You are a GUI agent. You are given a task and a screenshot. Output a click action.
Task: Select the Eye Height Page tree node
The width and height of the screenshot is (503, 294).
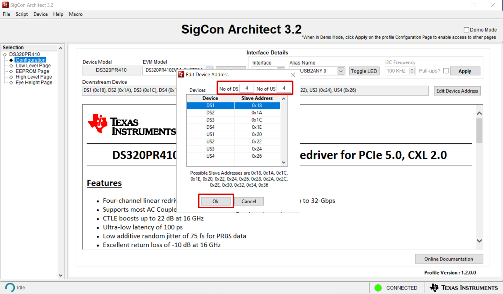(x=34, y=83)
